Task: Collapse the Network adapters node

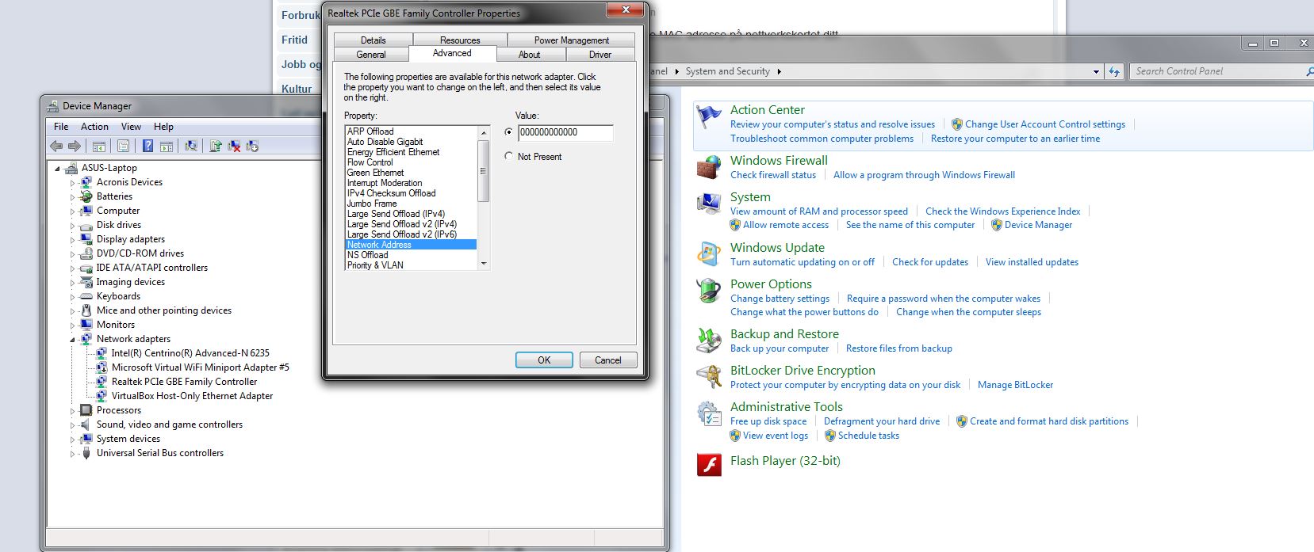Action: click(x=72, y=340)
